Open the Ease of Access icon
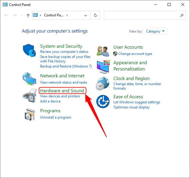Screen dimensions: 190x178 click(x=103, y=102)
